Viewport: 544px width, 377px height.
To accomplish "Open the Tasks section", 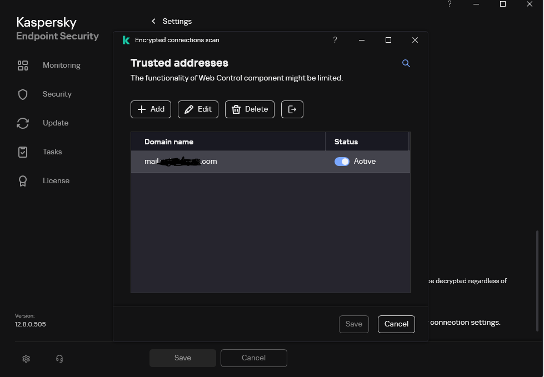I will 52,152.
